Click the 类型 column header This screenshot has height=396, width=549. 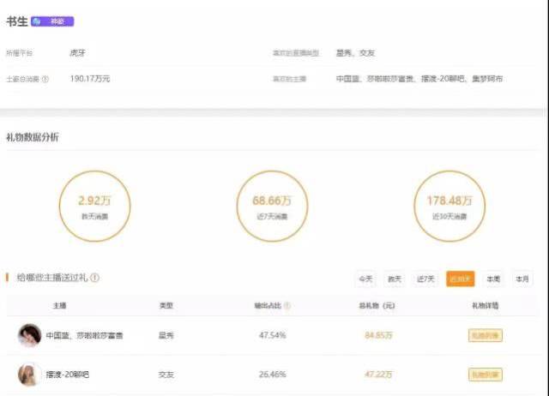(x=166, y=306)
